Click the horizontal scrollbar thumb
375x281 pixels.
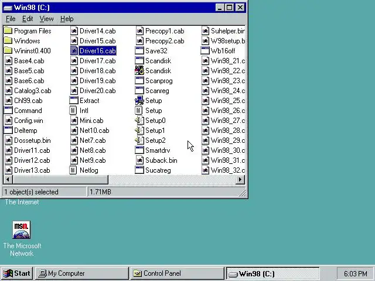pos(60,180)
